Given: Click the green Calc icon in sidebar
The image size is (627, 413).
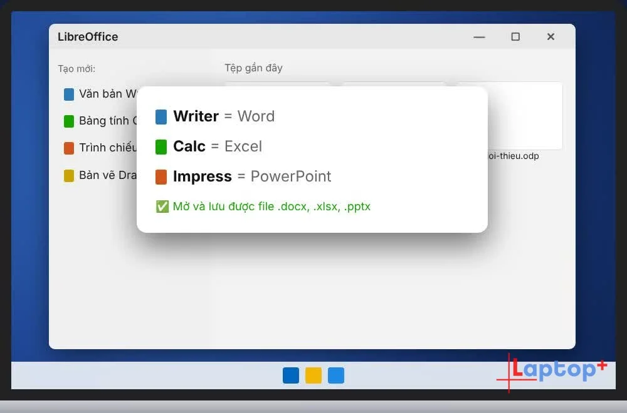Looking at the screenshot, I should pyautogui.click(x=69, y=121).
